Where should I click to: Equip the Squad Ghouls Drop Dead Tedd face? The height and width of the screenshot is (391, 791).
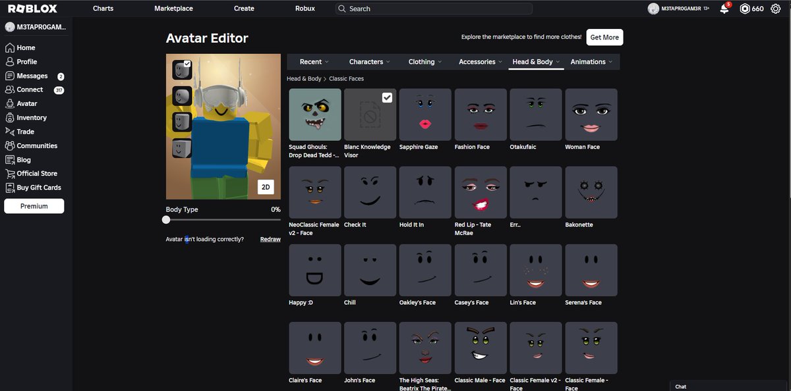tap(315, 115)
